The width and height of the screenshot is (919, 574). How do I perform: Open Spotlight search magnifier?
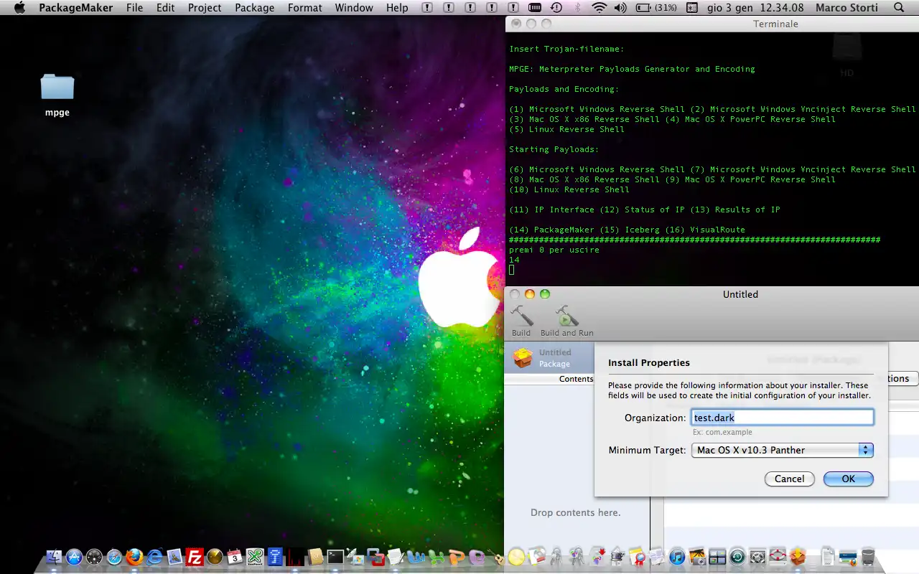(899, 8)
